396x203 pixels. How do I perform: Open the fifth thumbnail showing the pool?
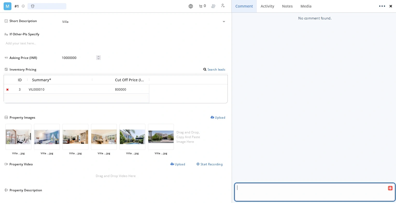pyautogui.click(x=132, y=137)
